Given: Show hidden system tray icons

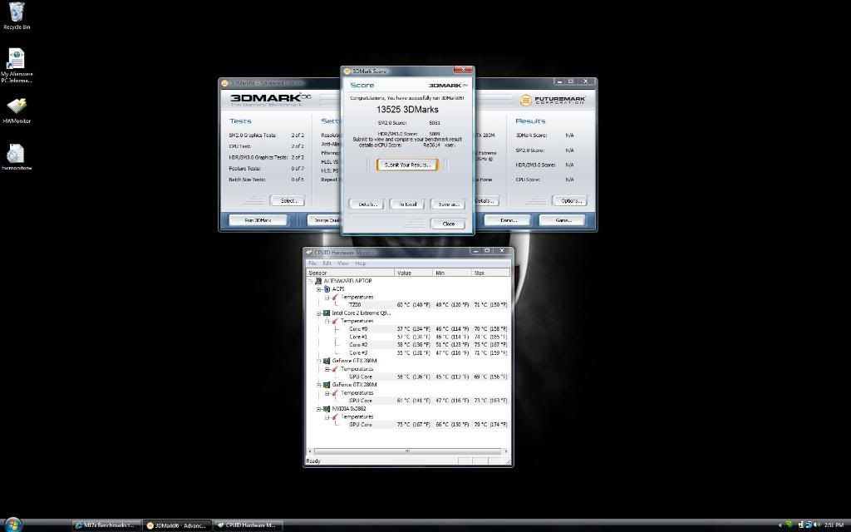Looking at the screenshot, I should 780,525.
